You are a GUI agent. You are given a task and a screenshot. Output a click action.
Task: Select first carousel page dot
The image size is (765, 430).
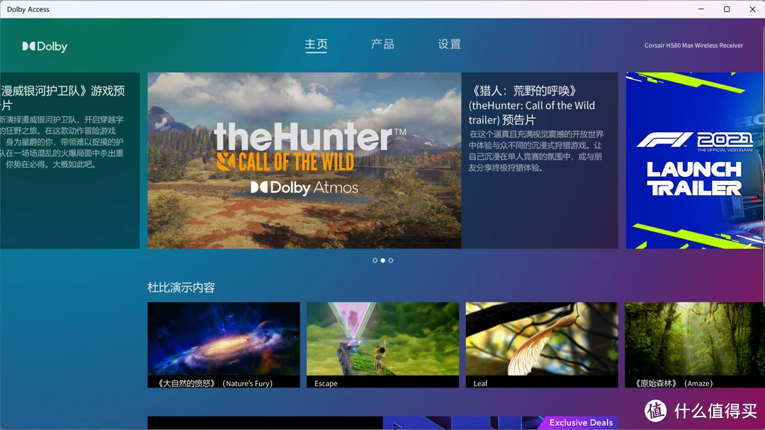375,260
